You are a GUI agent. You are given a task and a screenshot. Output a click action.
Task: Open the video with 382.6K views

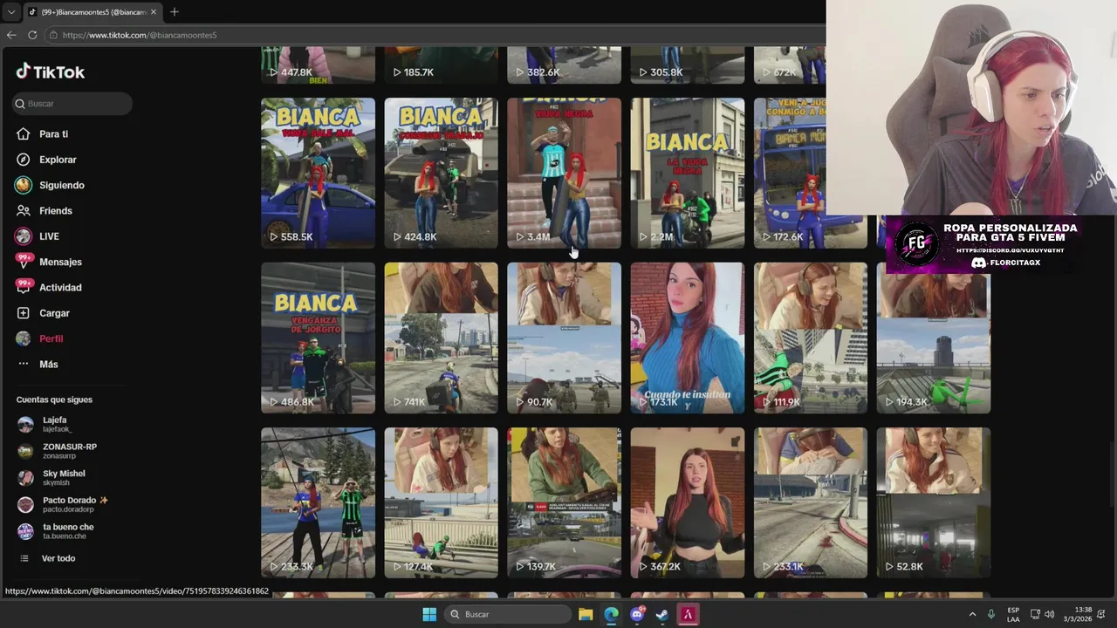tap(564, 65)
